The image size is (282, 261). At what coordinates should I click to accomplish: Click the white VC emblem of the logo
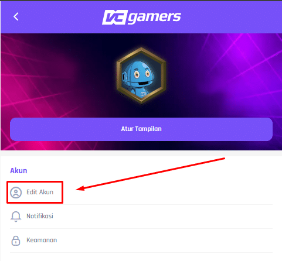115,18
